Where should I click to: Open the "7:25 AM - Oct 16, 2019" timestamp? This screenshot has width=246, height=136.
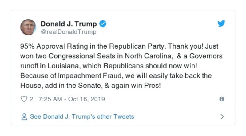click(x=72, y=99)
